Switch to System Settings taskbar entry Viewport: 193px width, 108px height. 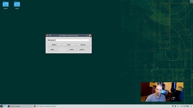[x=20, y=106]
